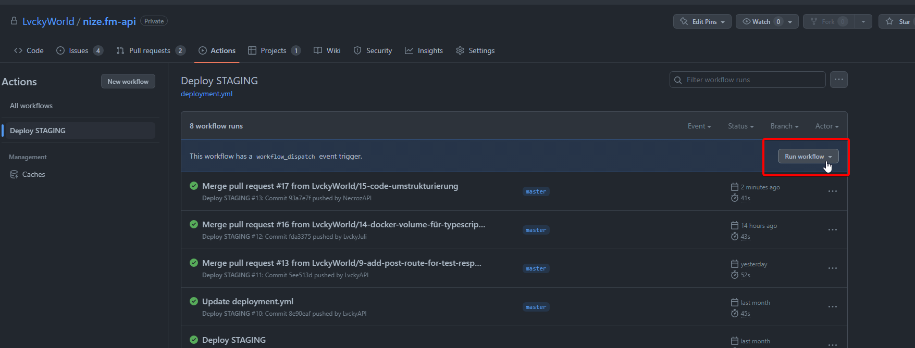Expand the Branch filter dropdown
The height and width of the screenshot is (348, 915).
pos(784,126)
